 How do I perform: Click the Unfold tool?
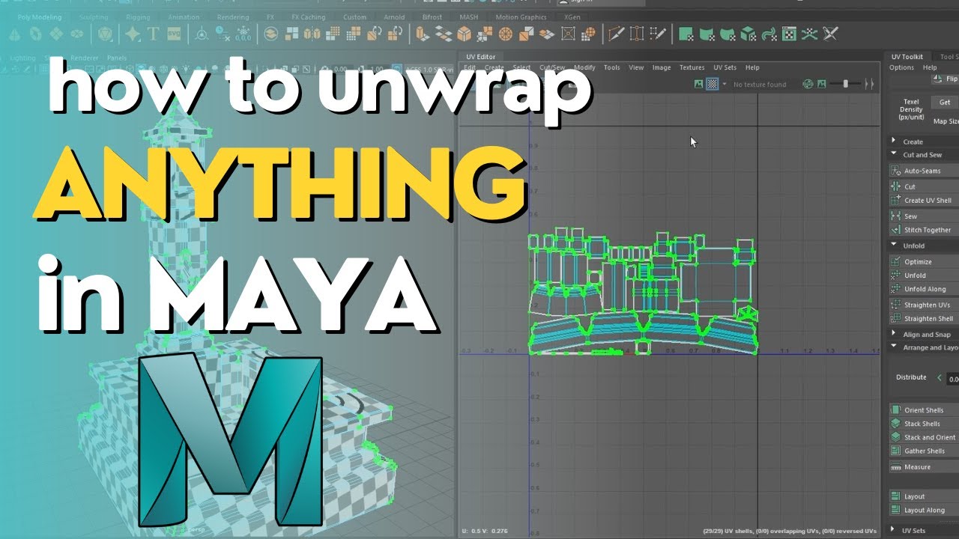[924, 275]
